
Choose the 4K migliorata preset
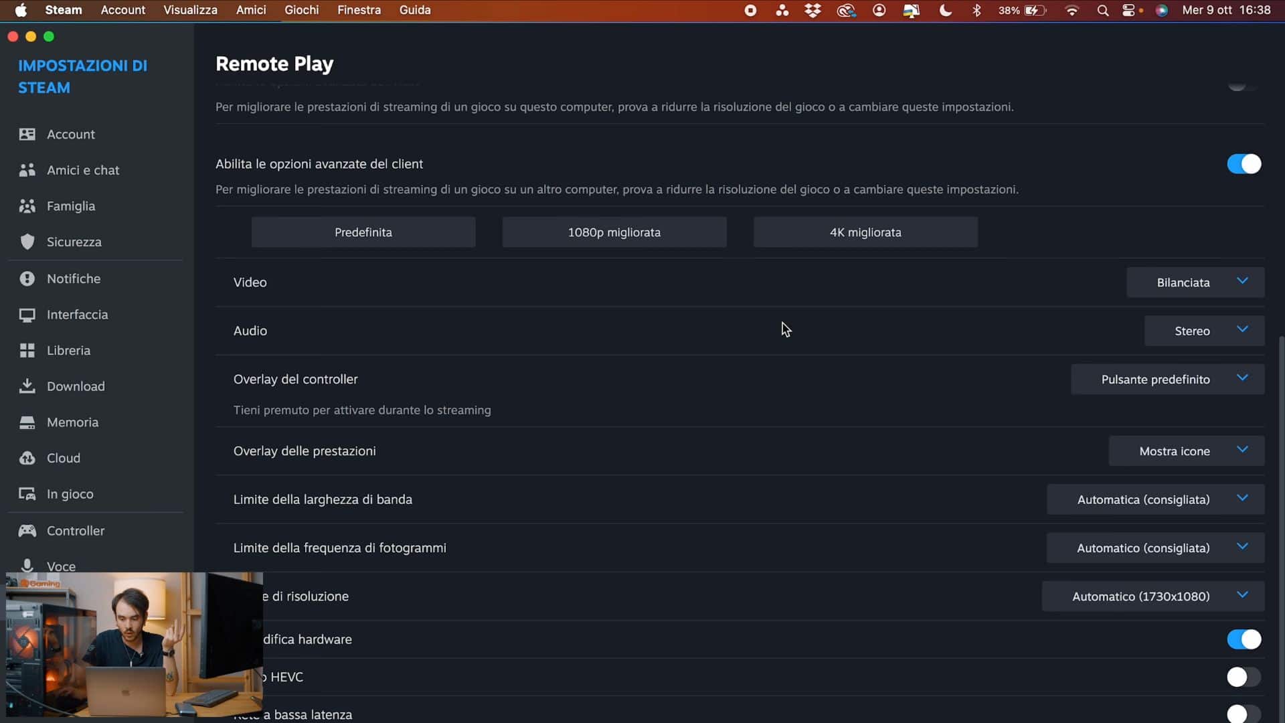coord(865,232)
